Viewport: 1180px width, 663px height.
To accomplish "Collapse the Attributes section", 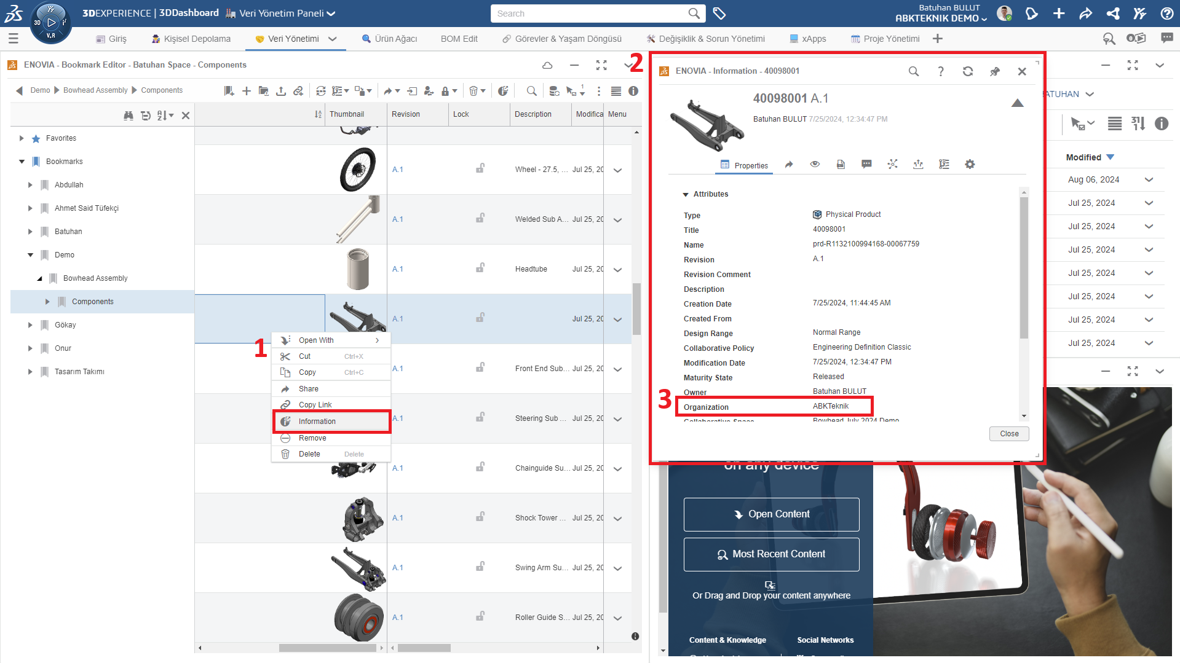I will [x=686, y=194].
